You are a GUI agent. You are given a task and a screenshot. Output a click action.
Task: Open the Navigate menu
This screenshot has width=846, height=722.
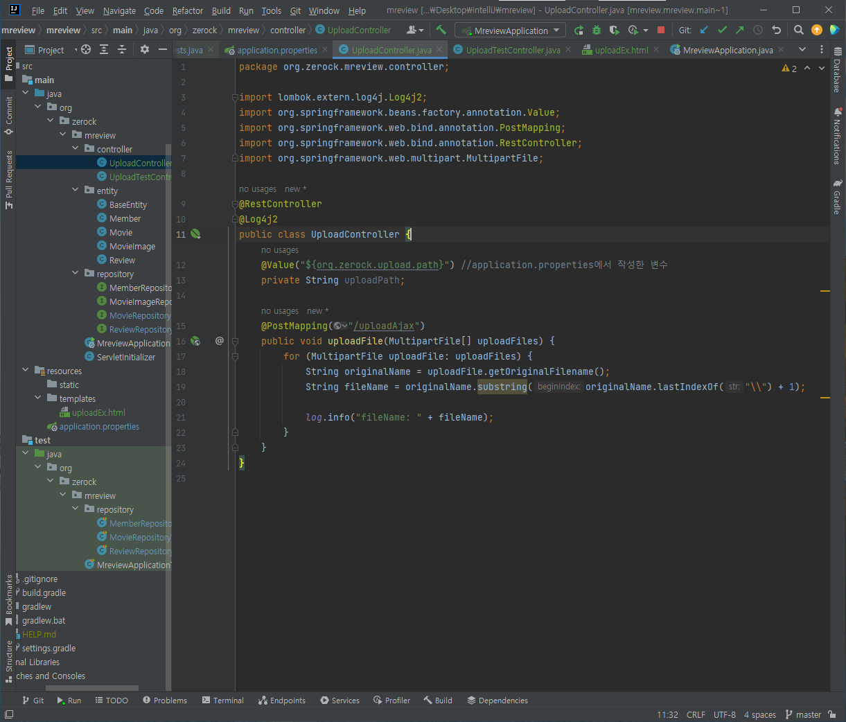pyautogui.click(x=119, y=10)
